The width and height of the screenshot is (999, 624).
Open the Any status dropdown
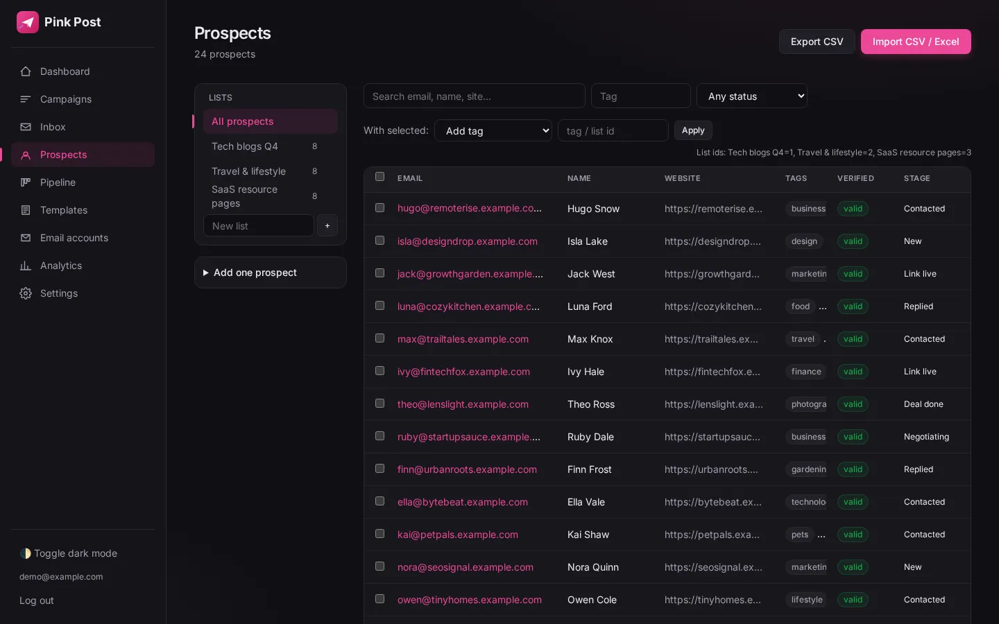point(752,96)
